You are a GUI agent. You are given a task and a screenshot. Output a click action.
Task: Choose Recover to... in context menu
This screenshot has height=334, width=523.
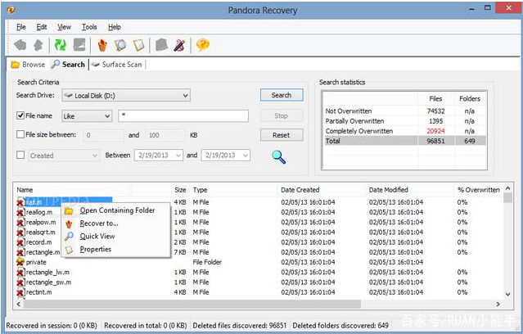point(99,223)
